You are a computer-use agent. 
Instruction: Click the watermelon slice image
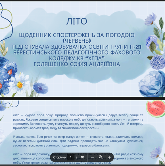click(x=155, y=109)
